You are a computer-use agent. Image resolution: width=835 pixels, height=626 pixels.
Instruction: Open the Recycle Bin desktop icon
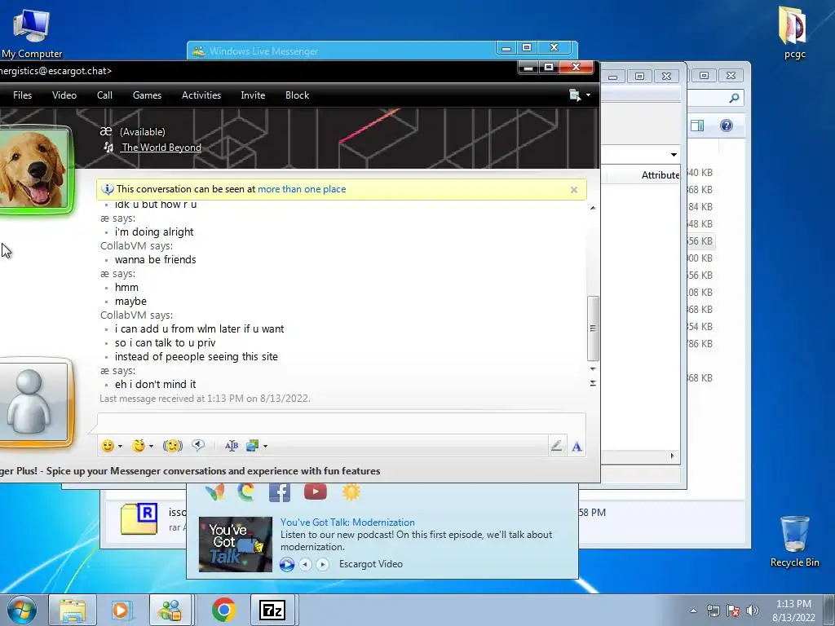(x=794, y=541)
